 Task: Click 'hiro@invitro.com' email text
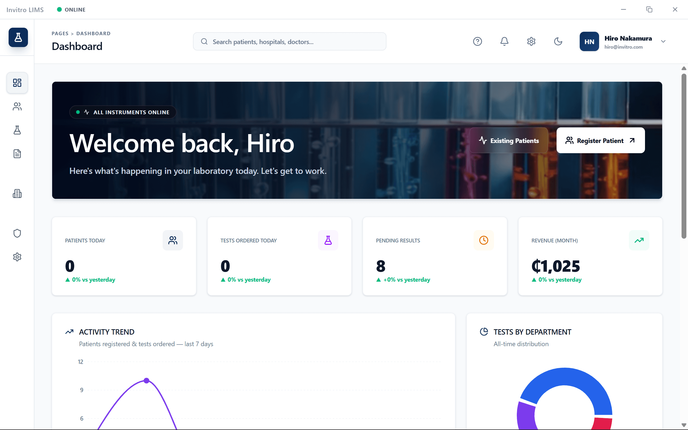tap(623, 47)
